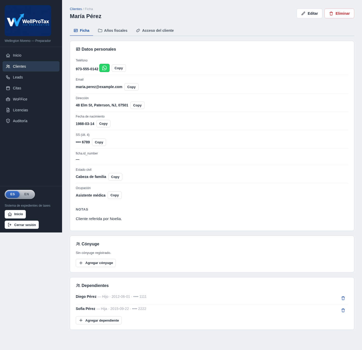Click Cerrar sesión to log out
The height and width of the screenshot is (350, 362).
tap(22, 225)
